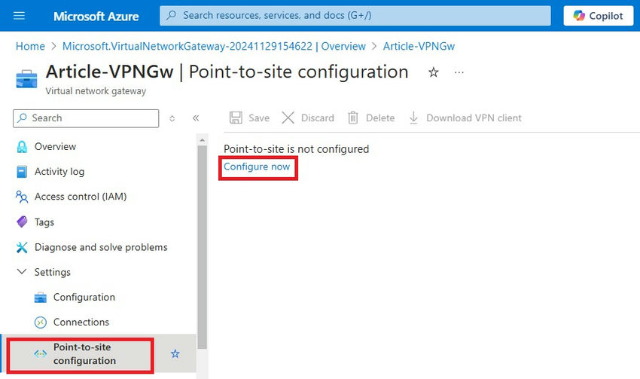Viewport: 640px width, 379px height.
Task: Click the Access control people icon
Action: 22,197
